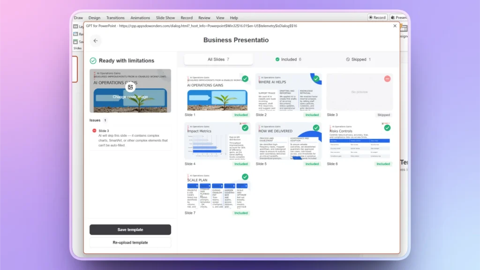Click the Included badge under Slide 5
480x270 pixels.
[x=312, y=164]
